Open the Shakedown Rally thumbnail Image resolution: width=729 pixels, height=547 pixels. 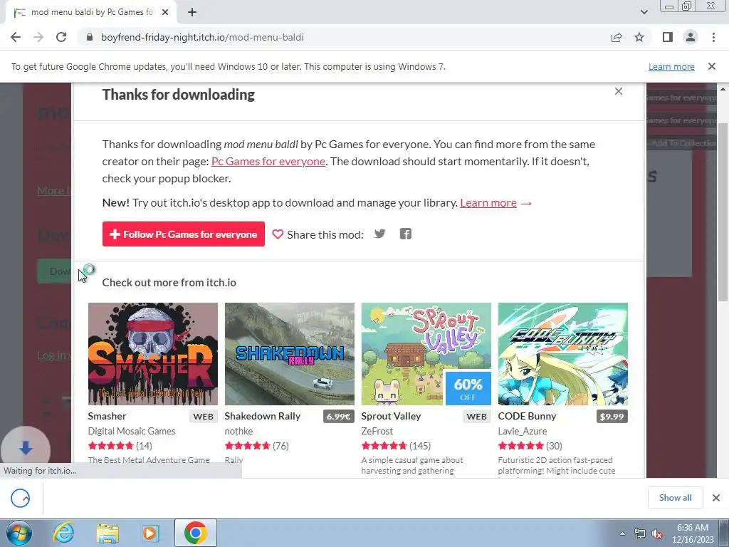point(290,354)
